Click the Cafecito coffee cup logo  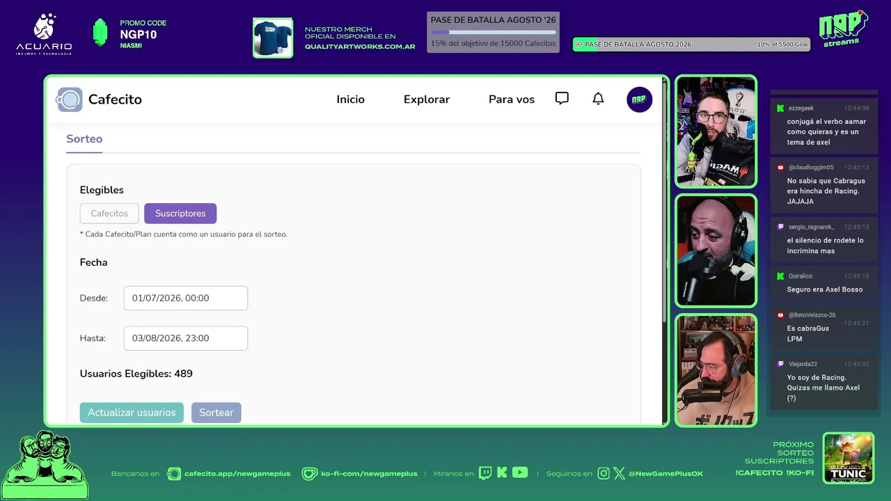click(x=70, y=100)
